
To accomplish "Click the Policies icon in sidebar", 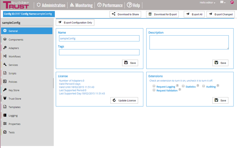I will click(5, 81).
